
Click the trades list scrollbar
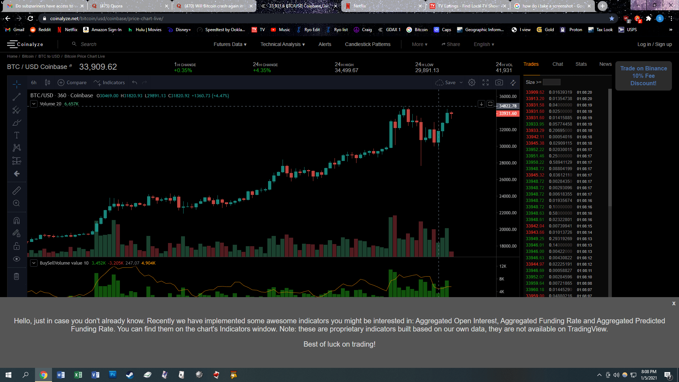[x=610, y=147]
